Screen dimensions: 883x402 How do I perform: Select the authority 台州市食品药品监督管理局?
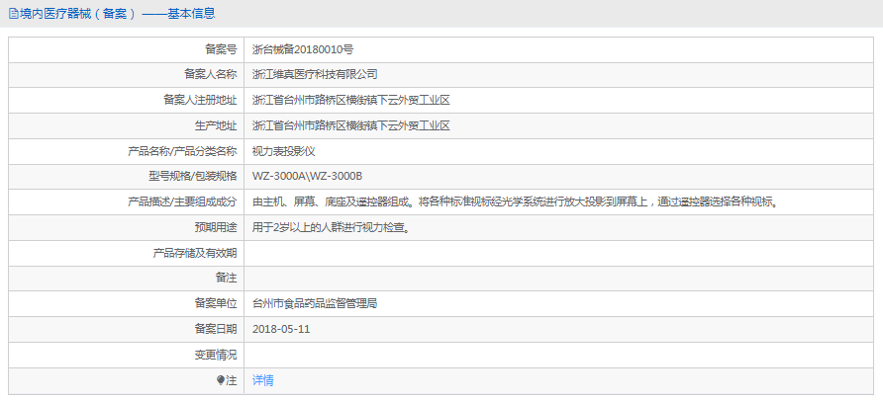pyautogui.click(x=315, y=303)
